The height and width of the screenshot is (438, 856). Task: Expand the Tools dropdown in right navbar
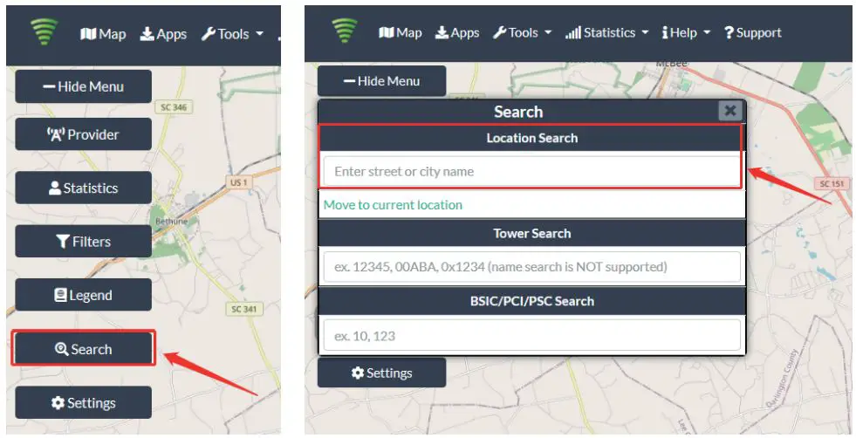(x=522, y=33)
